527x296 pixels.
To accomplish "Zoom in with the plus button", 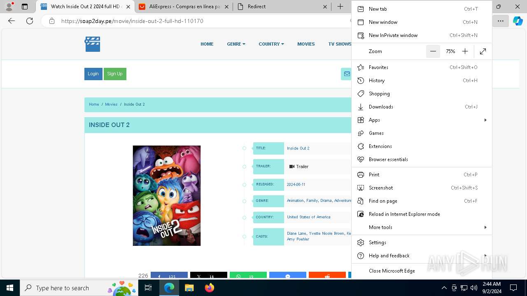I will click(x=465, y=51).
